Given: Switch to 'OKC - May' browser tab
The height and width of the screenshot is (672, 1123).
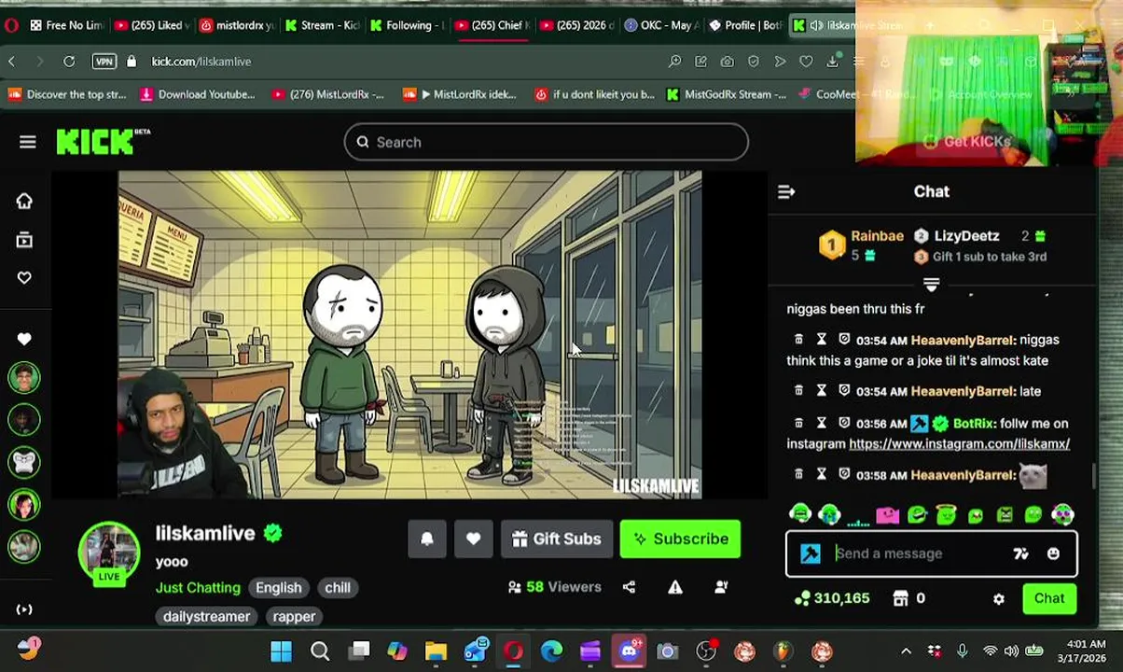Looking at the screenshot, I should click(x=661, y=25).
